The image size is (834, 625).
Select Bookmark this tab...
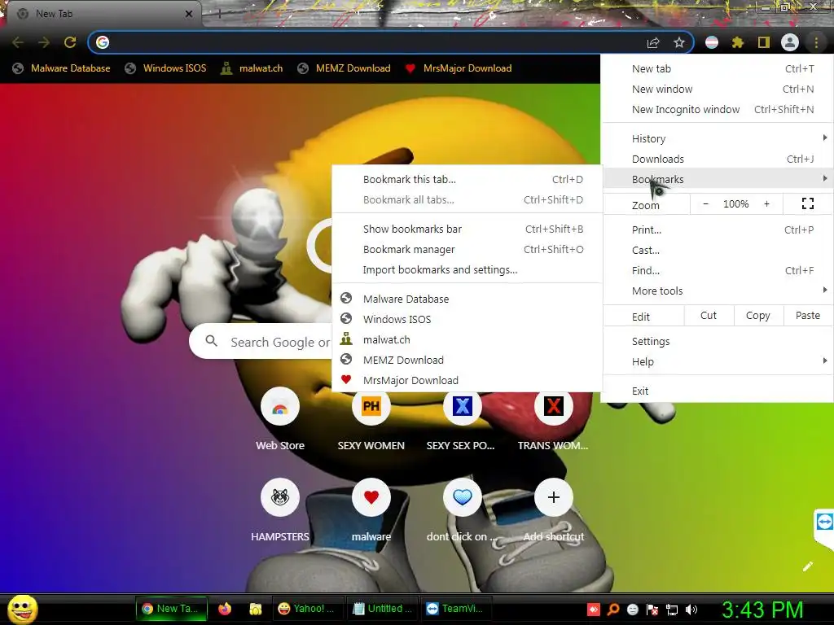[x=467, y=180]
